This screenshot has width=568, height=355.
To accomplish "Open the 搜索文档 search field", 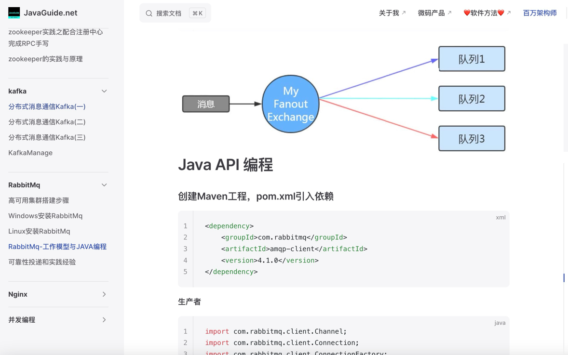I will pos(176,13).
